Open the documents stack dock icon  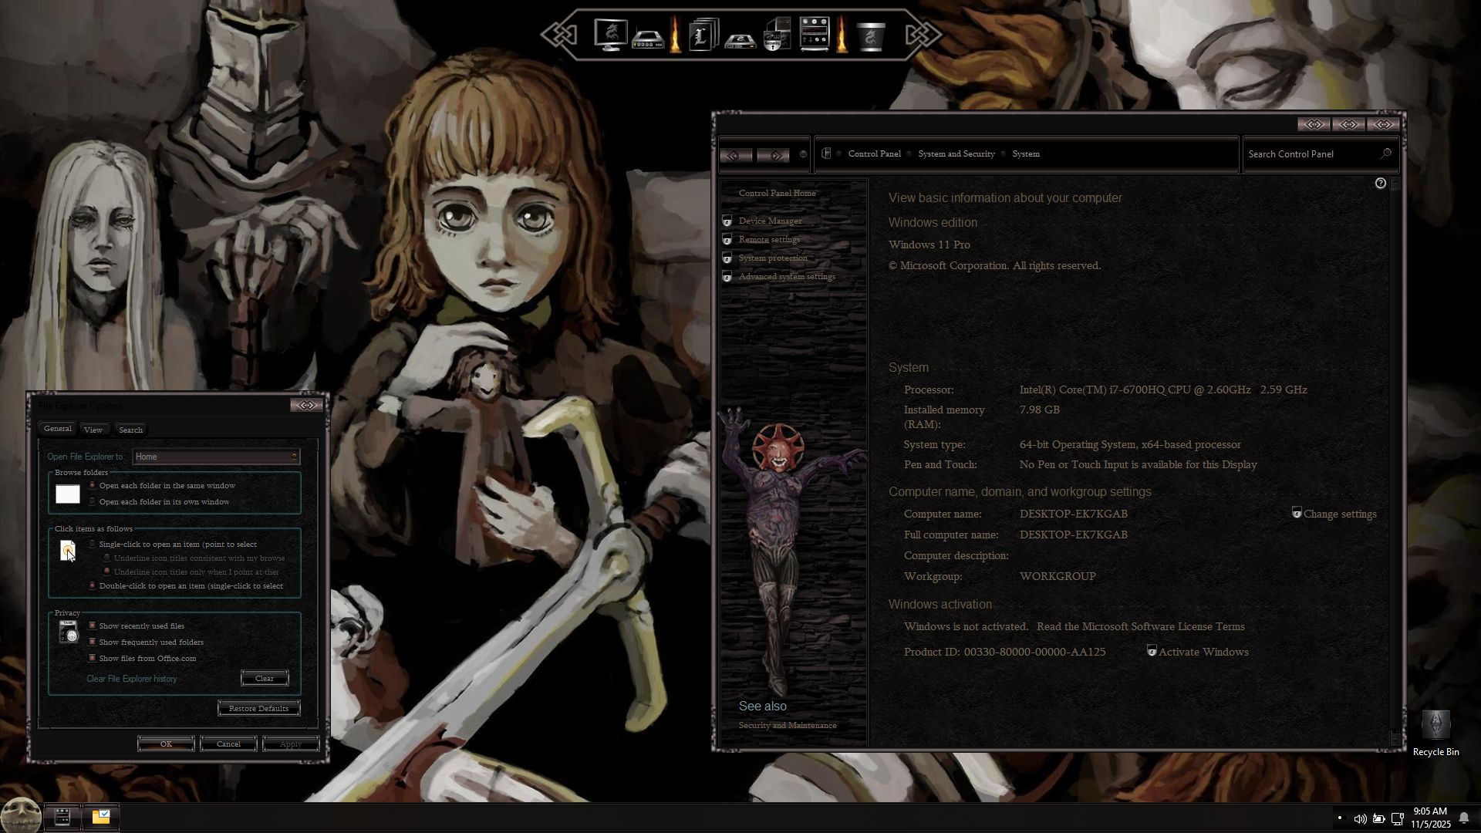coord(703,35)
